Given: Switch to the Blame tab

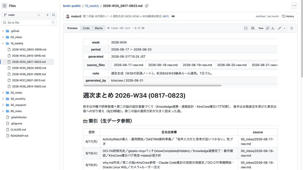Looking at the screenshot, I should tap(99, 28).
